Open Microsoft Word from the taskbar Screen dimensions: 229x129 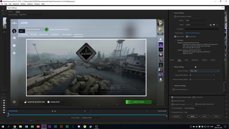[26, 126]
